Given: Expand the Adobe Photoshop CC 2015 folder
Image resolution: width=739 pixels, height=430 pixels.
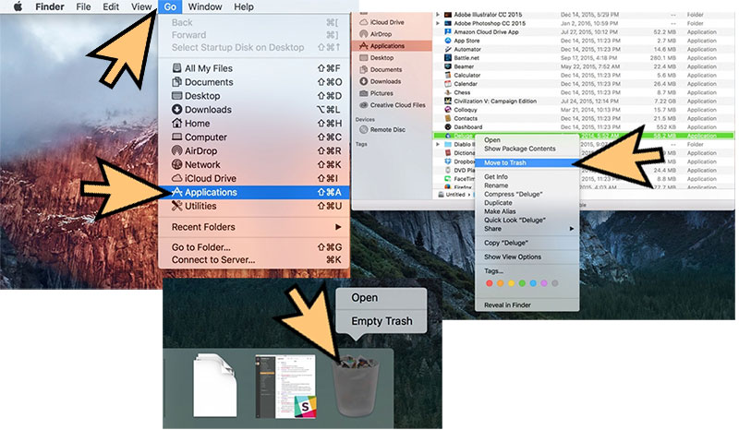Looking at the screenshot, I should [437, 24].
